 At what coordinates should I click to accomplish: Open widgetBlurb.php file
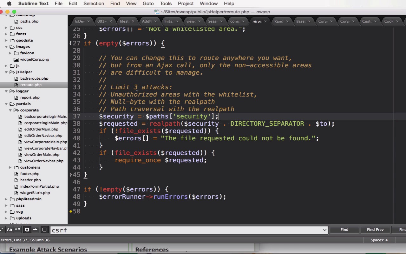(x=35, y=193)
